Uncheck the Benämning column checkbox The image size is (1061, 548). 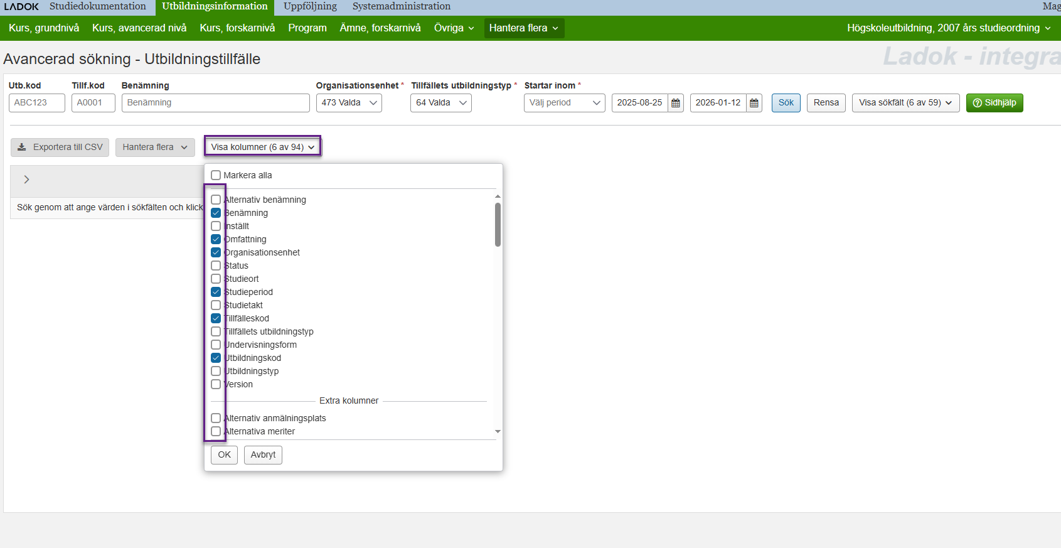click(x=216, y=213)
